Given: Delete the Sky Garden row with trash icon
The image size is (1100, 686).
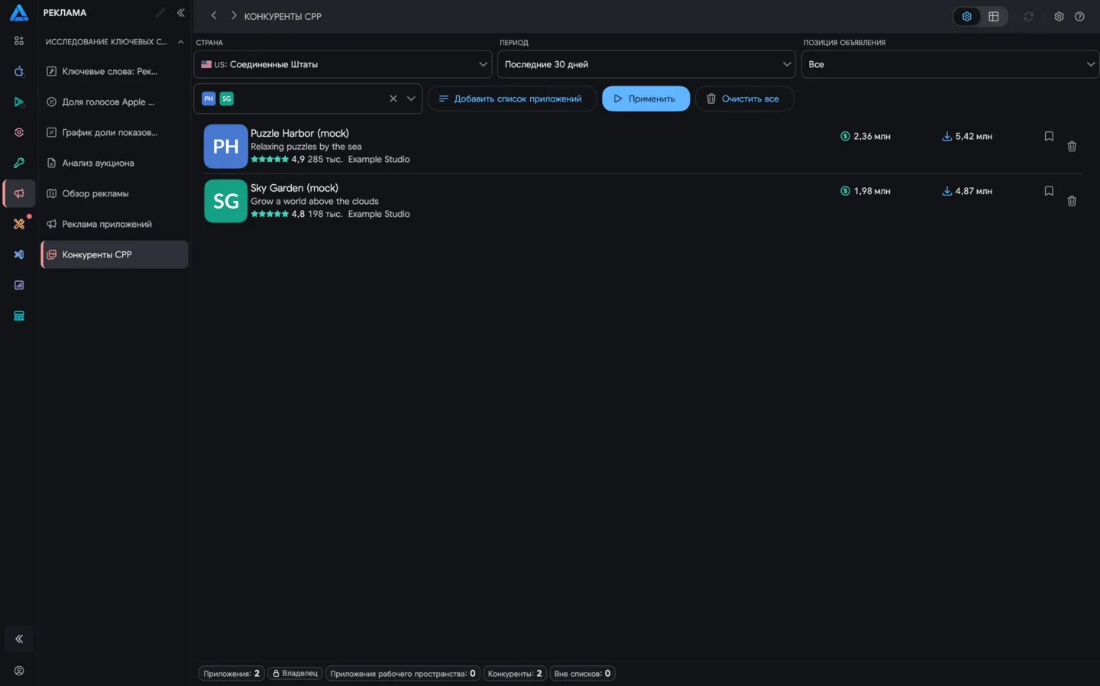Looking at the screenshot, I should pyautogui.click(x=1072, y=201).
